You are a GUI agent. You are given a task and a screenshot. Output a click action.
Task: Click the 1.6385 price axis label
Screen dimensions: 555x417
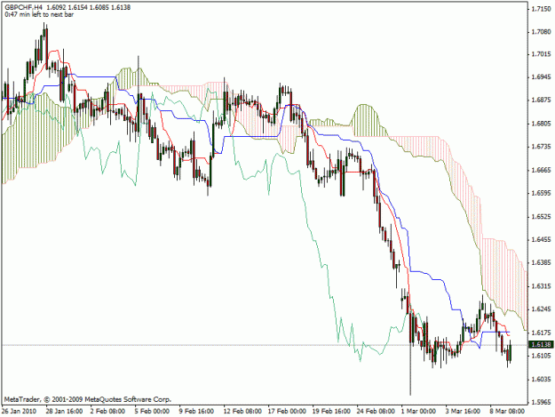tap(541, 263)
